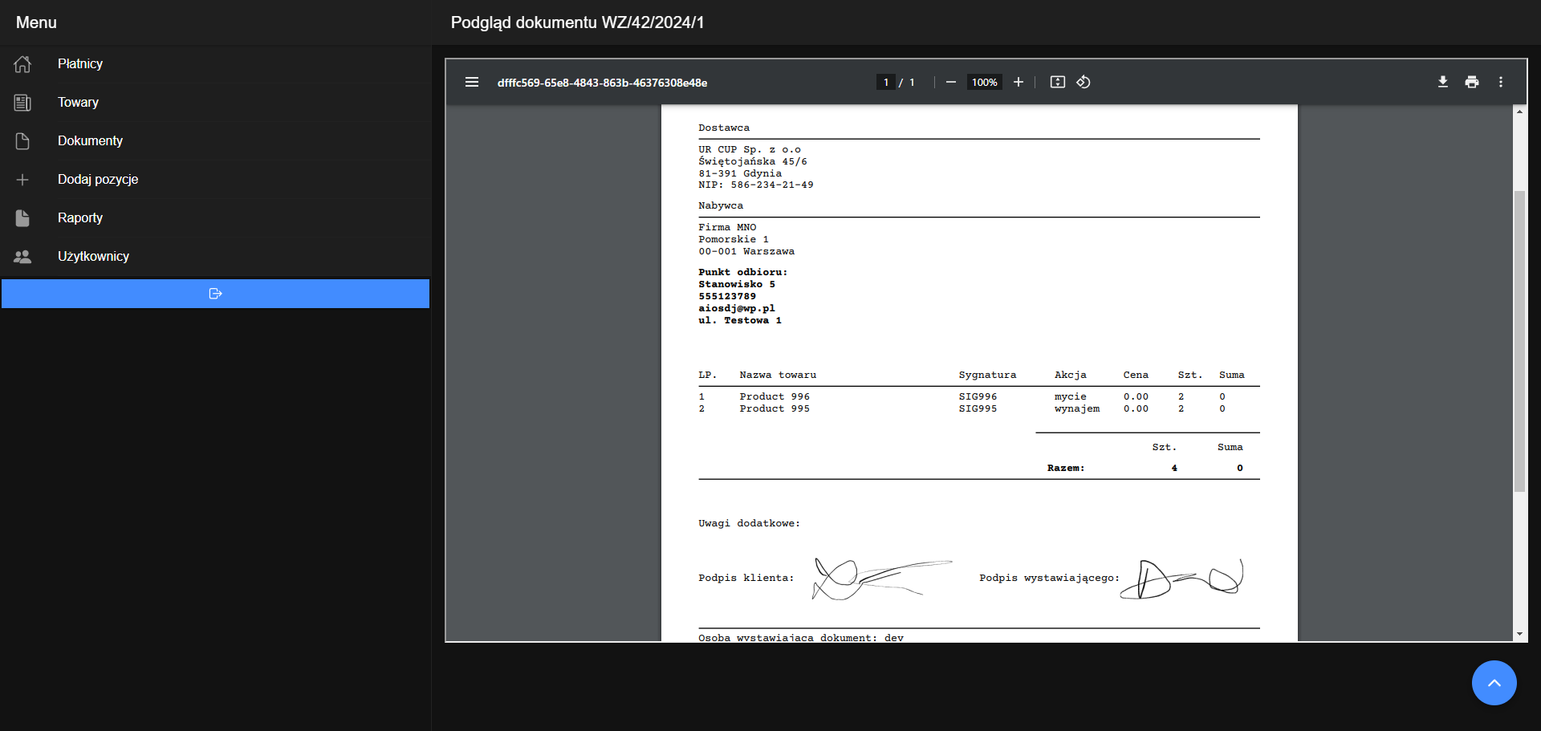
Task: Click the page number input field
Action: click(885, 82)
